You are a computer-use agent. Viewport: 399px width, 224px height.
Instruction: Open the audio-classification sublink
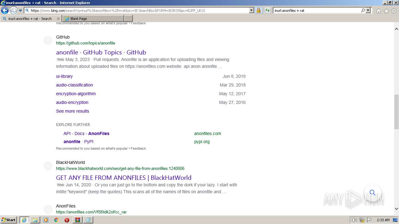(75, 85)
